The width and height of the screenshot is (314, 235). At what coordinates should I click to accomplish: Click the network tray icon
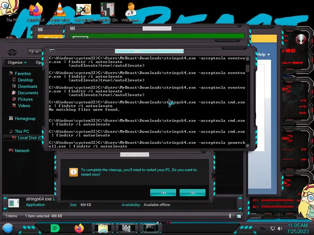(273, 228)
